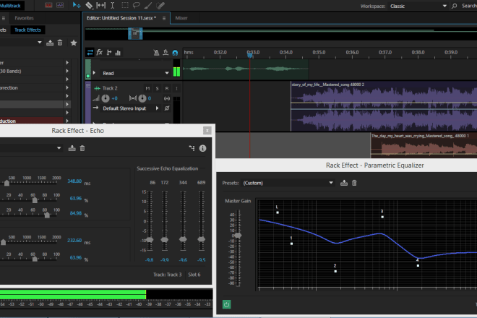Select the Marquee Selection tool
The width and height of the screenshot is (477, 318).
pyautogui.click(x=125, y=5)
